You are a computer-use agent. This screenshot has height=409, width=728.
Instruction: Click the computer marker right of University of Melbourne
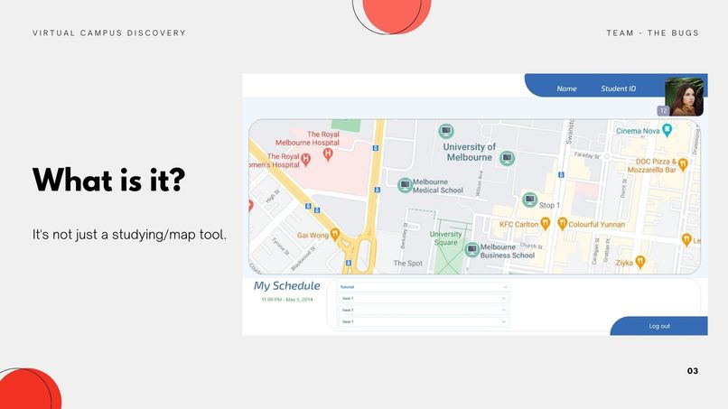pos(507,159)
